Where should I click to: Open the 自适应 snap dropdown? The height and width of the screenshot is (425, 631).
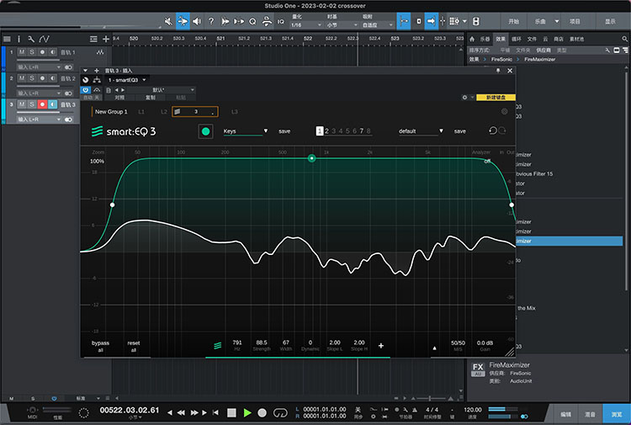(x=377, y=25)
